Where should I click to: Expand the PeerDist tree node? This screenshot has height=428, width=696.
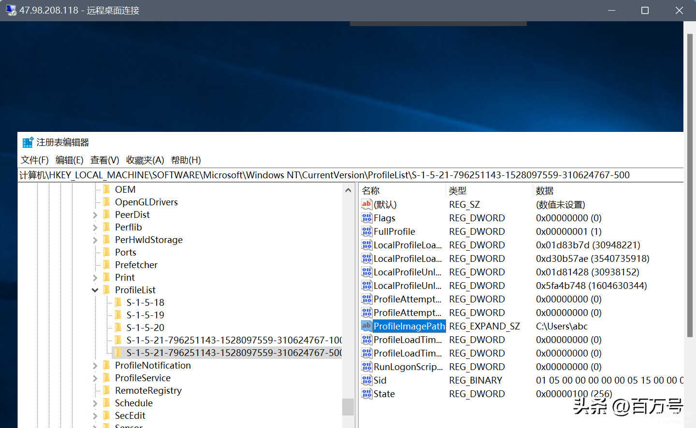tap(95, 215)
